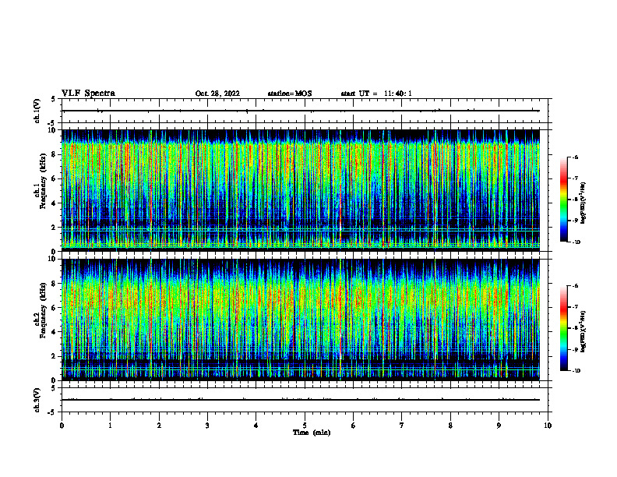Click time axis tick label "7"
This screenshot has width=617, height=477.
click(x=402, y=426)
